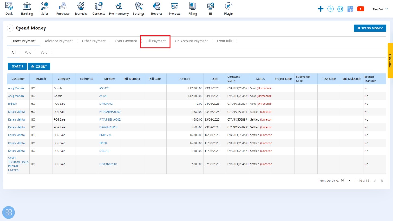Open payment number DP/Other/001 link
The image size is (393, 221).
tap(108, 164)
